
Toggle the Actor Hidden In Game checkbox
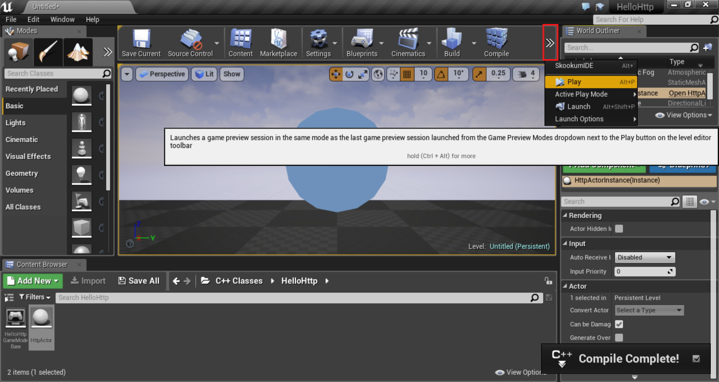point(619,228)
